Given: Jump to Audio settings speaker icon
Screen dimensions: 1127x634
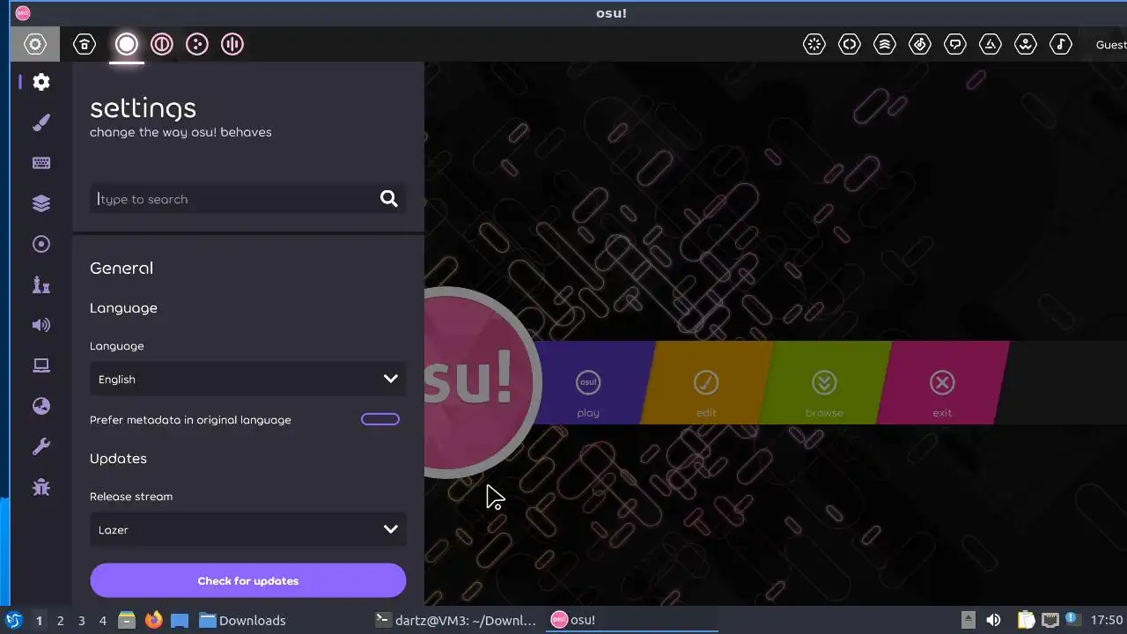Looking at the screenshot, I should [x=41, y=325].
